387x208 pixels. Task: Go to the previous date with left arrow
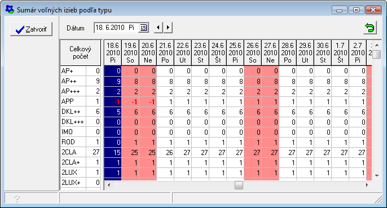point(158,28)
